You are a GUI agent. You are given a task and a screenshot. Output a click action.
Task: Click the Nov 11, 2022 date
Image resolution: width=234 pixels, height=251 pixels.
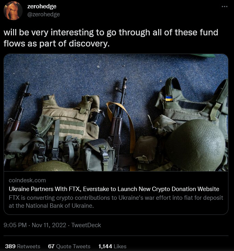[49, 225]
